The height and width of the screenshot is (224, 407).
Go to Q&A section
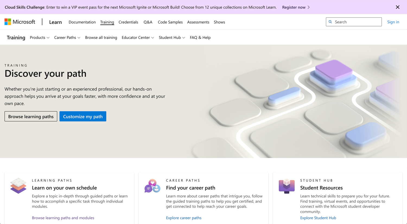coord(148,22)
